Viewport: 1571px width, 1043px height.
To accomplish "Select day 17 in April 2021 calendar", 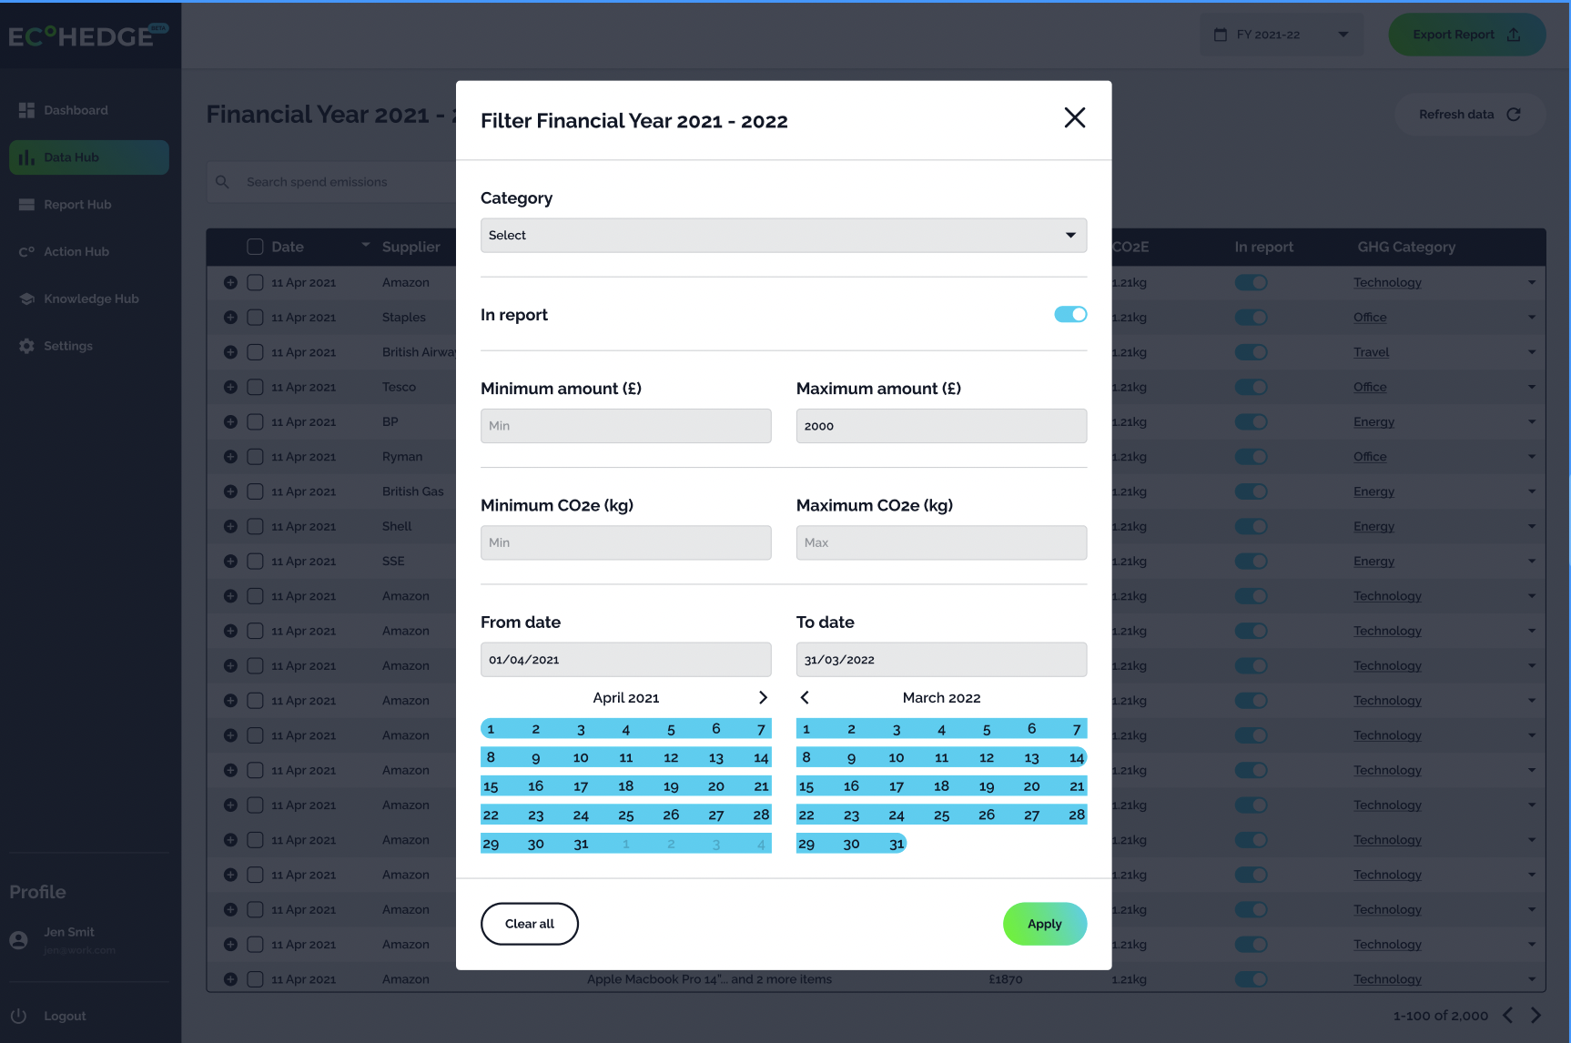I will pyautogui.click(x=581, y=786).
